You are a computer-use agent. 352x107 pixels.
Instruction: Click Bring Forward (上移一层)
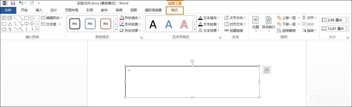286,18
